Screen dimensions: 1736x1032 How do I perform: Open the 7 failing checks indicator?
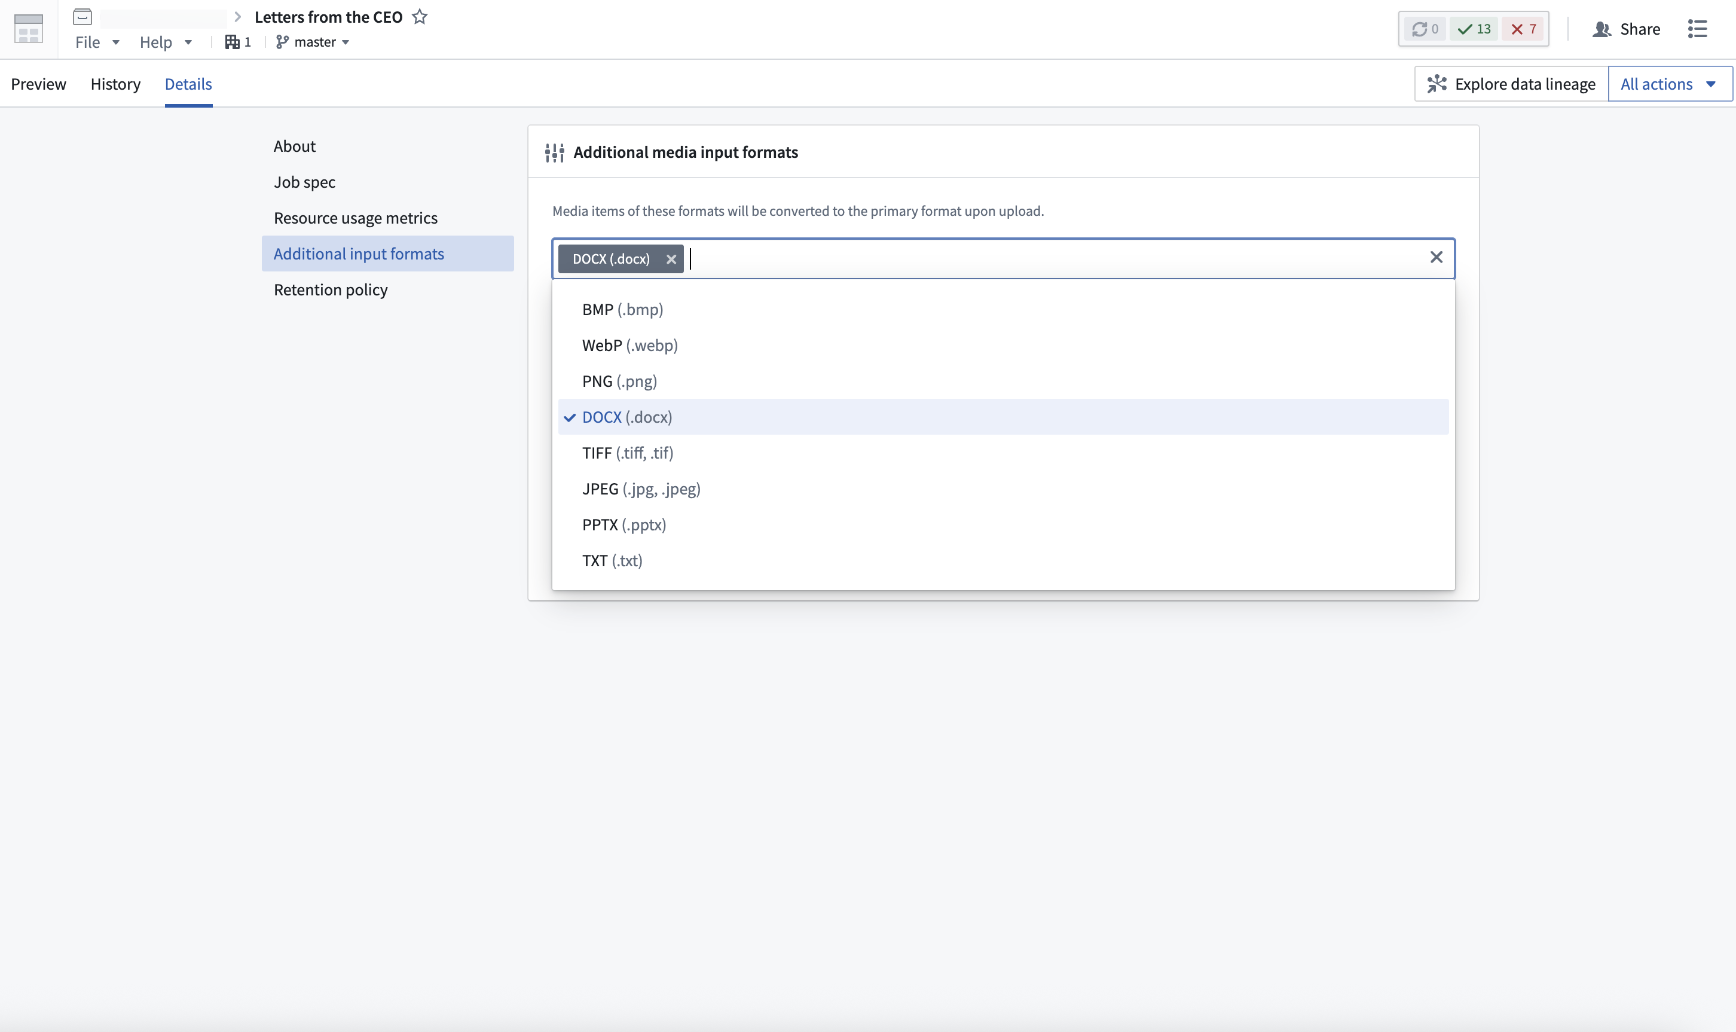[x=1523, y=29]
